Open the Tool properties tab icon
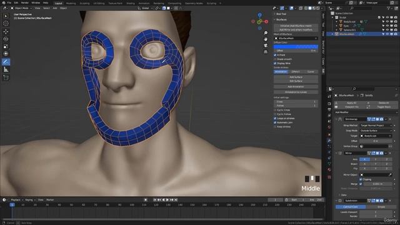 (x=329, y=96)
